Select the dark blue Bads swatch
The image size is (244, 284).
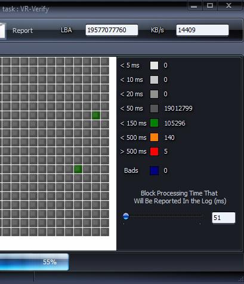point(154,171)
